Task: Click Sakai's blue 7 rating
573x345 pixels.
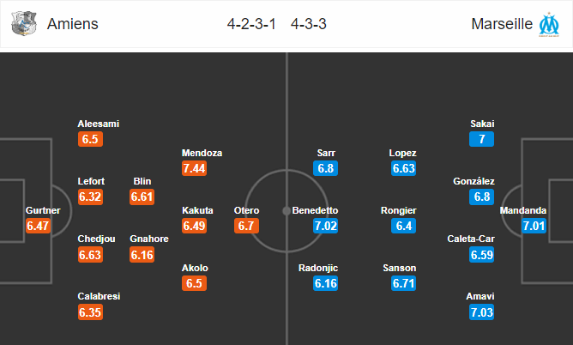Action: (481, 139)
